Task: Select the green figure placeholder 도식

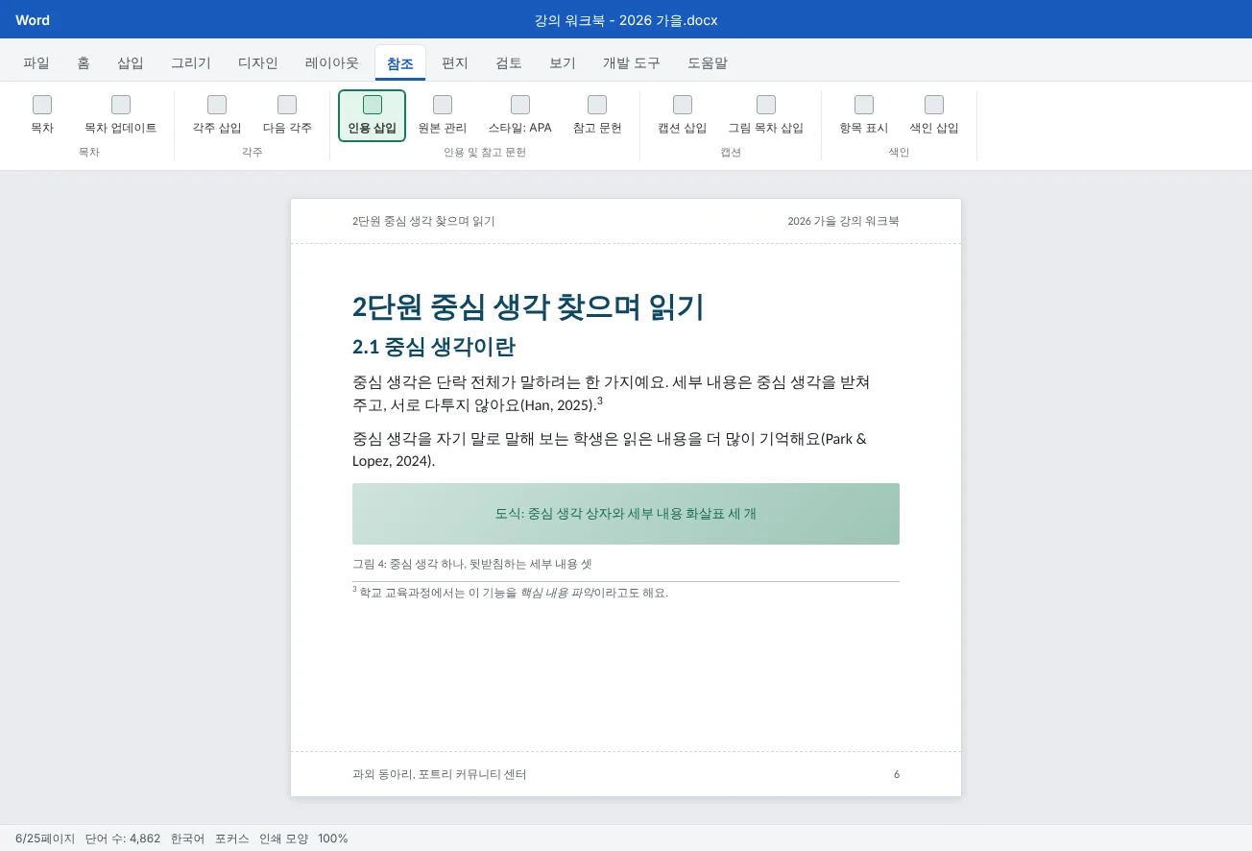Action: tap(626, 514)
